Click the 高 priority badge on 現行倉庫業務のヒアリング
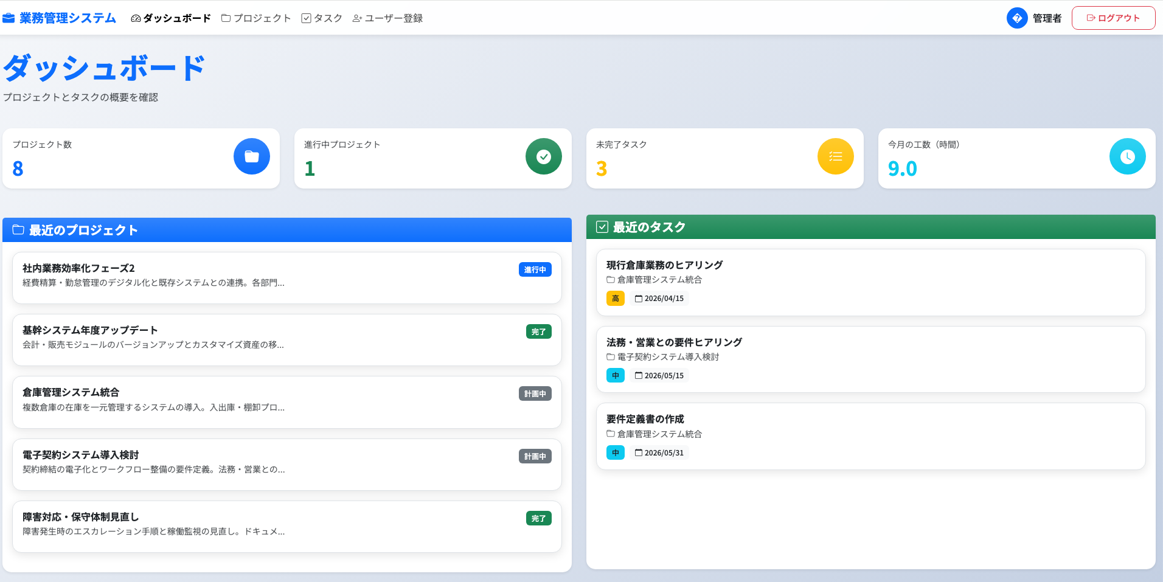 [x=616, y=299]
